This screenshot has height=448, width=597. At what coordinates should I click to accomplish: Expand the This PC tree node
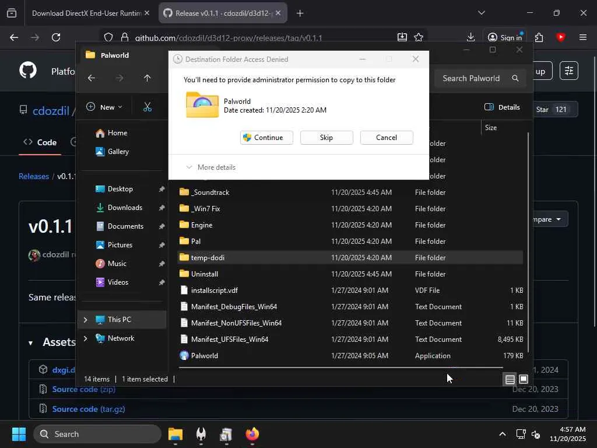click(x=86, y=320)
